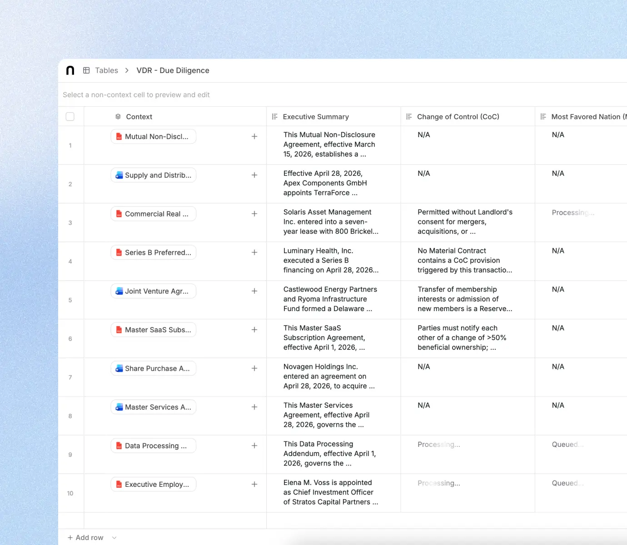Viewport: 627px width, 545px height.
Task: Click the plus icon in Joint Venture Agr row
Action: click(x=254, y=291)
